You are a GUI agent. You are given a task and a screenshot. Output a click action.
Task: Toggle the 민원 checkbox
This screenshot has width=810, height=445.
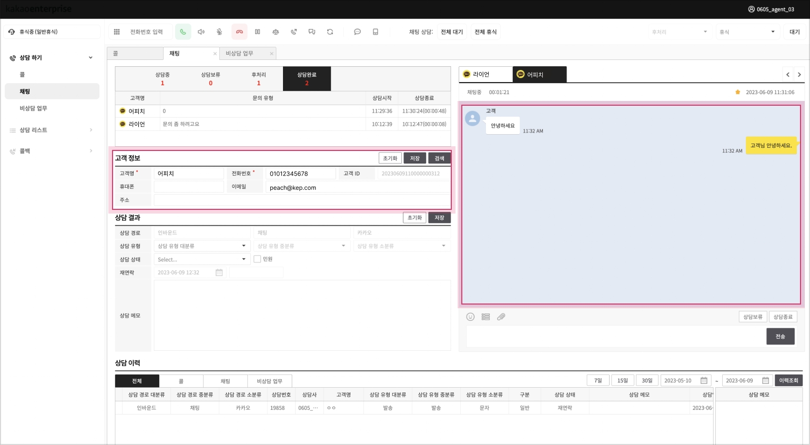click(257, 259)
